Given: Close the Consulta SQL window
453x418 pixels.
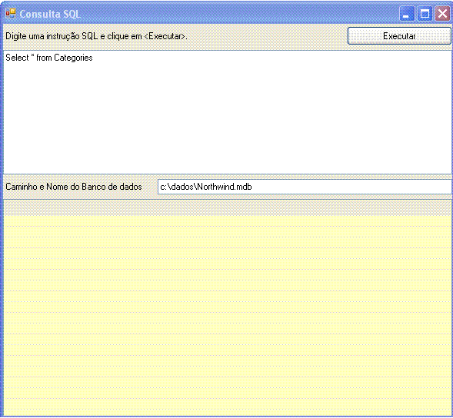Looking at the screenshot, I should [x=442, y=14].
